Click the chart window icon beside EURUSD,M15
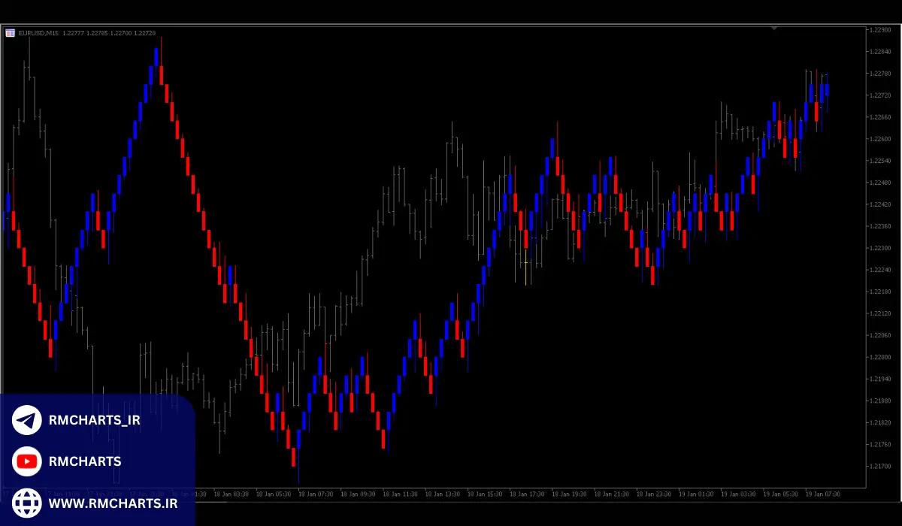Viewport: 902px width, 526px height. point(10,33)
